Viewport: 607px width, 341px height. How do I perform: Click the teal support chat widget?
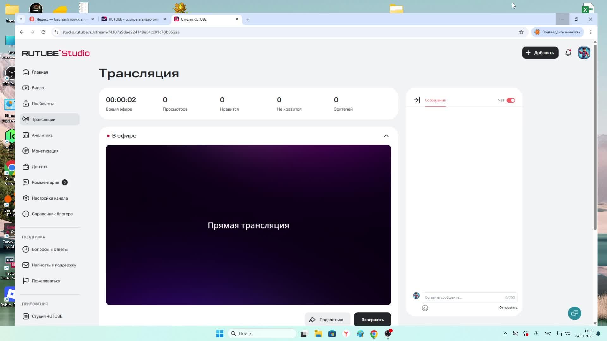tap(574, 313)
